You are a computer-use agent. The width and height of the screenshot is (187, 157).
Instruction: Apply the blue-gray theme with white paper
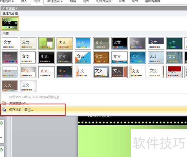pos(101,72)
